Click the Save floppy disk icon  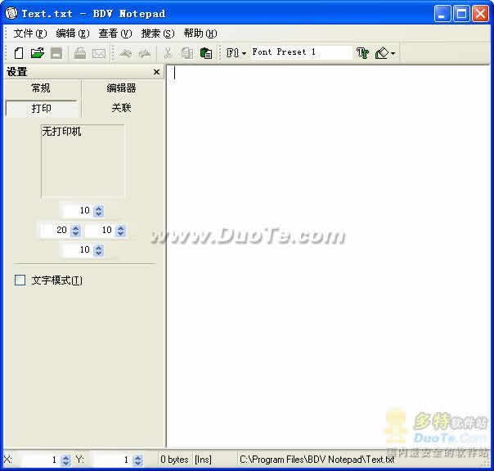56,53
